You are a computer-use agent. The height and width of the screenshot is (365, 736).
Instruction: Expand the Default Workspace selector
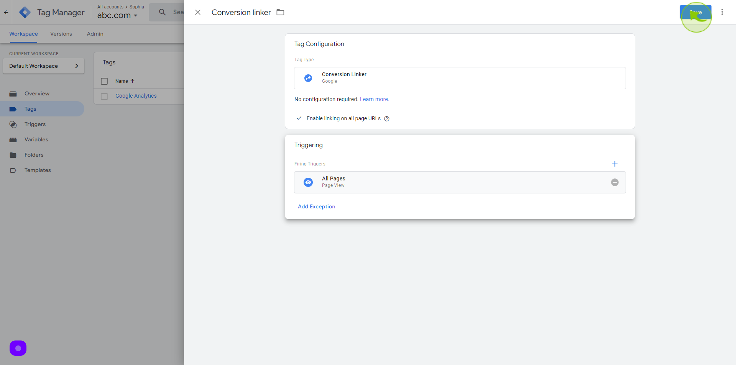44,66
